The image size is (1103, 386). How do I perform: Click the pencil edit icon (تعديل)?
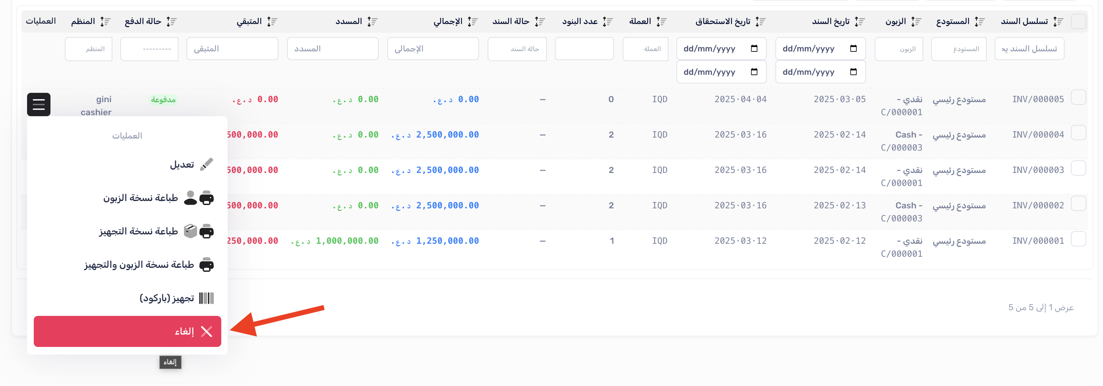pos(206,164)
